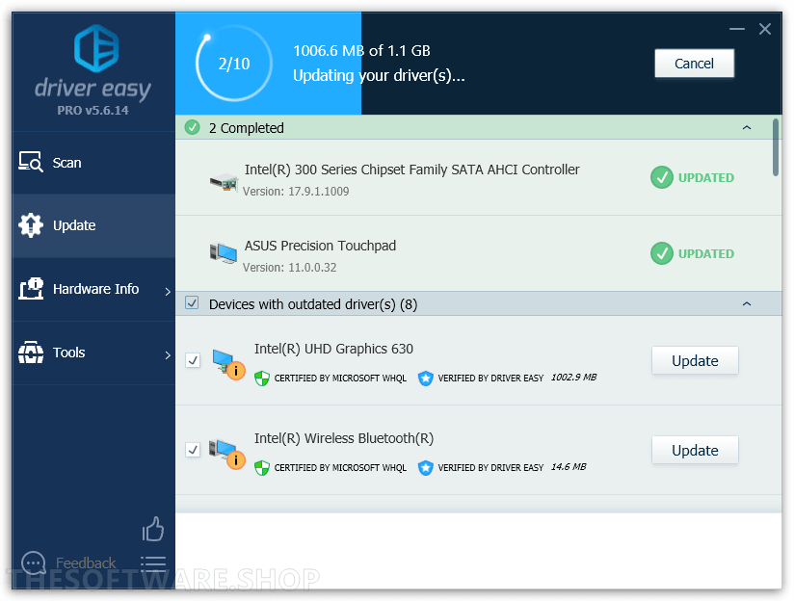Open the Hardware Info section

(93, 289)
